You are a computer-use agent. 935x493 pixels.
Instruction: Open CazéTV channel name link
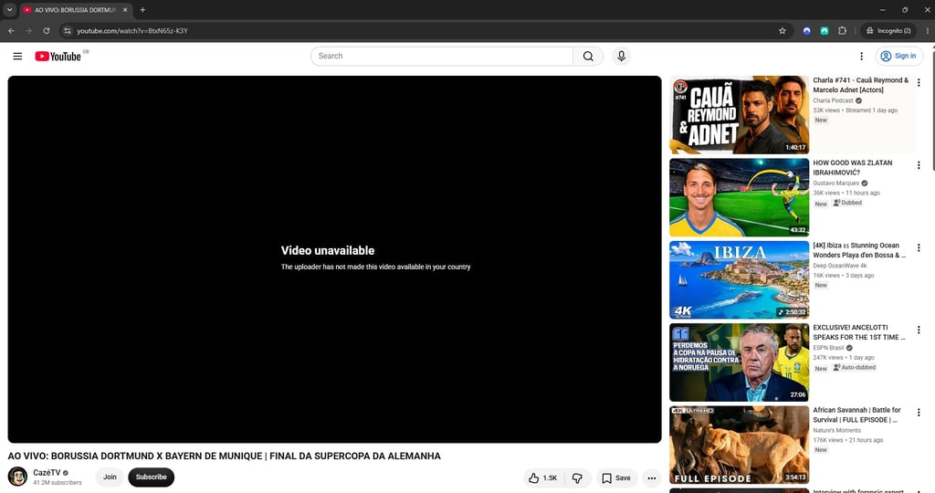pyautogui.click(x=47, y=473)
